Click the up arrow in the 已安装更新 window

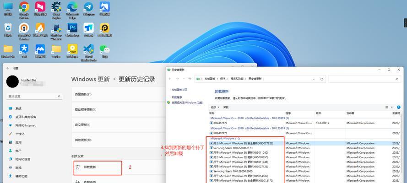[x=190, y=79]
